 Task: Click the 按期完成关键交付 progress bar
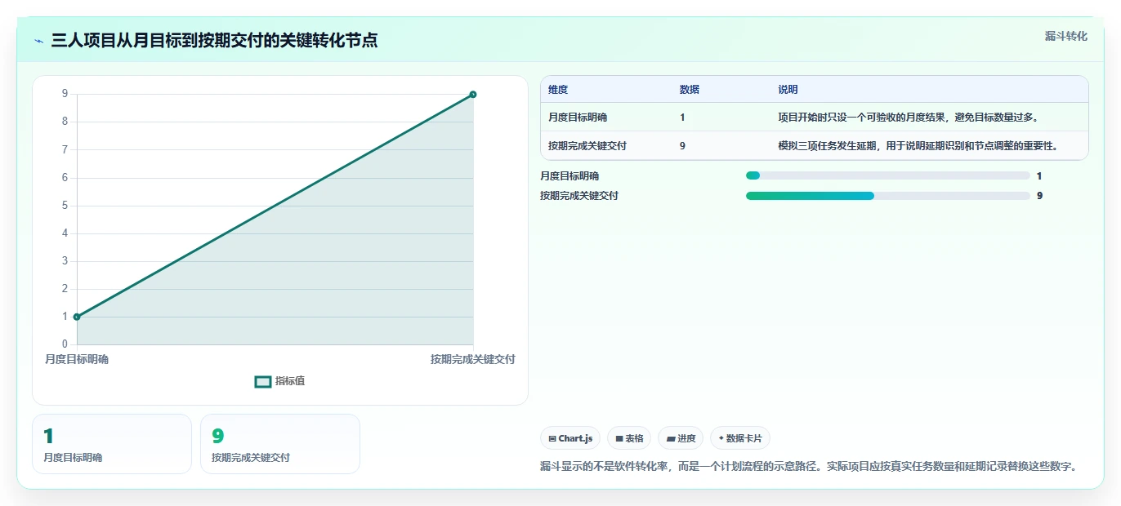(x=887, y=196)
